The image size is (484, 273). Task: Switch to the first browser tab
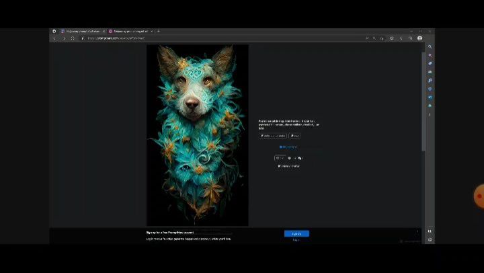coord(82,31)
